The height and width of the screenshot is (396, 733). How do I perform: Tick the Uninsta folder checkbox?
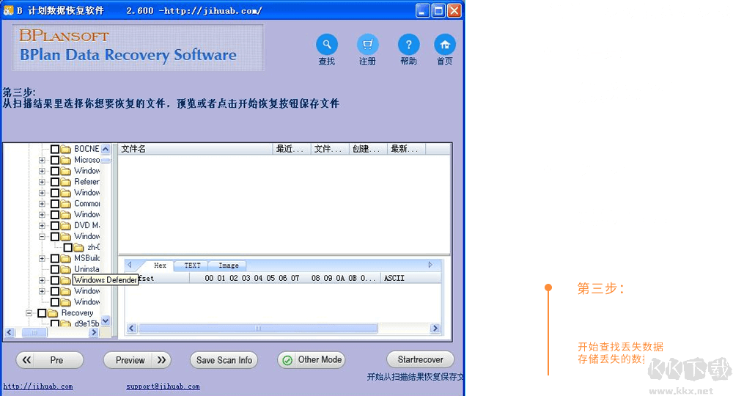click(x=55, y=269)
